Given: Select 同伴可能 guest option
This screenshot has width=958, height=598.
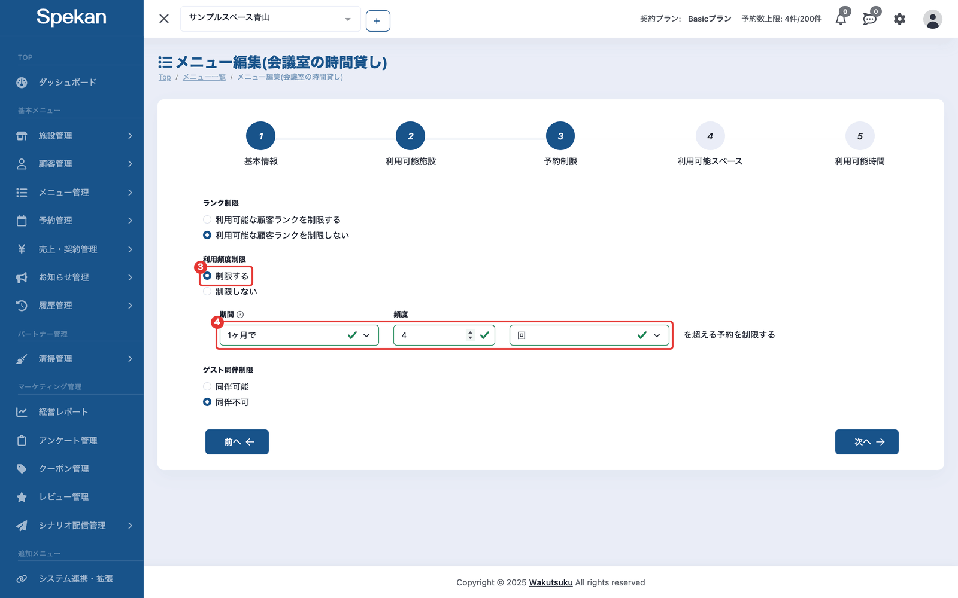Looking at the screenshot, I should 207,387.
